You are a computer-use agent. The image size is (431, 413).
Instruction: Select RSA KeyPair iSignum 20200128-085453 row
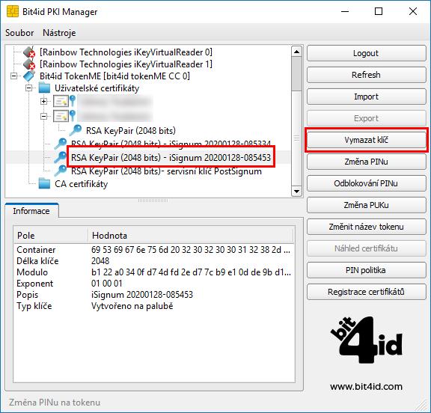(x=171, y=157)
